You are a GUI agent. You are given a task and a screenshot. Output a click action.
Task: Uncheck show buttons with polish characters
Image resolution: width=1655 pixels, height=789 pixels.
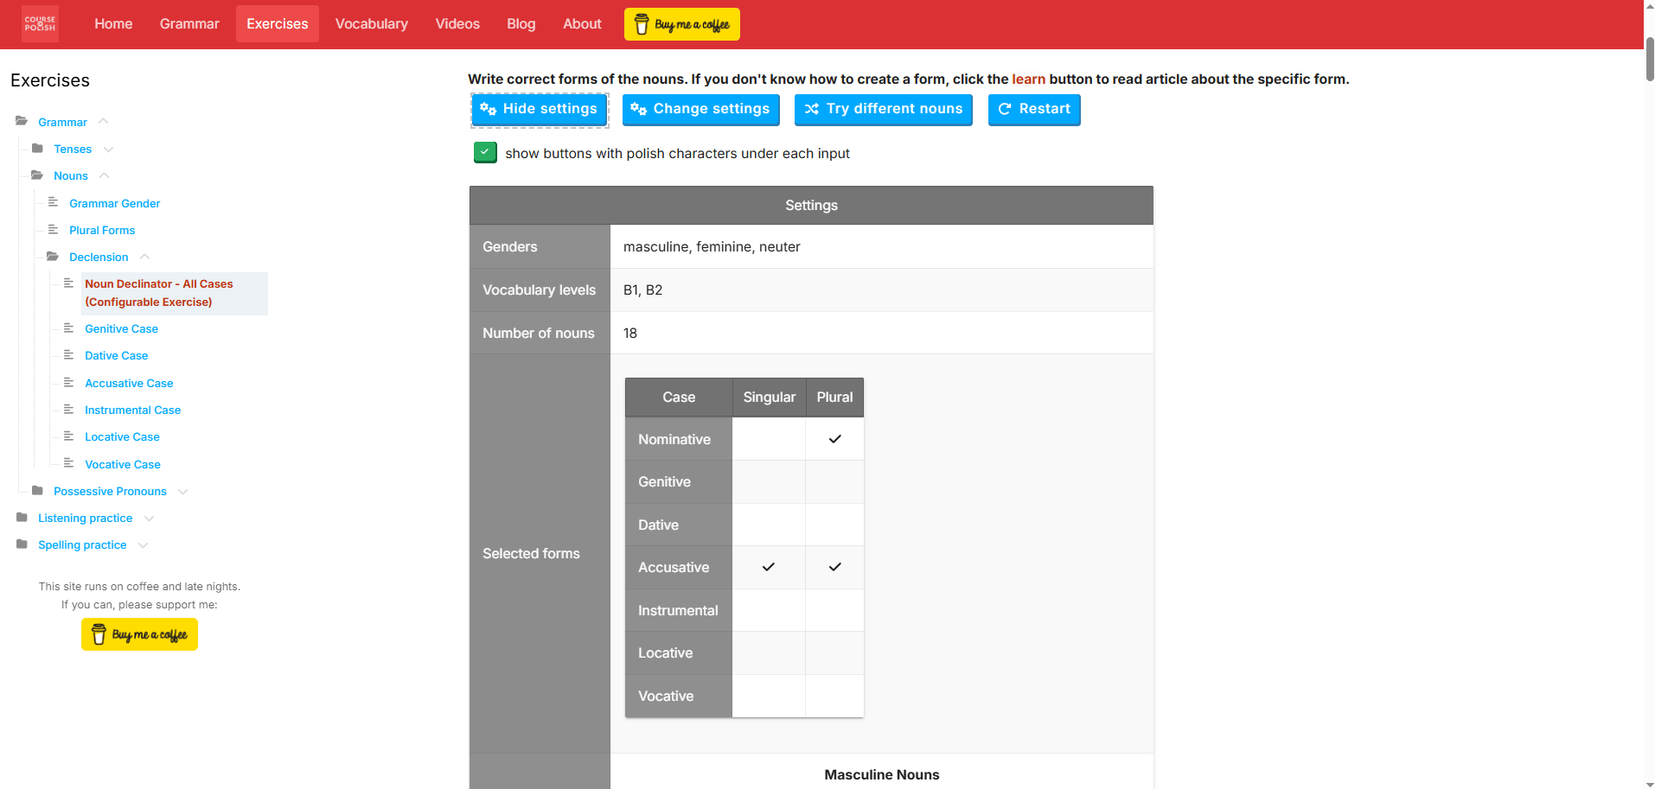pyautogui.click(x=485, y=153)
